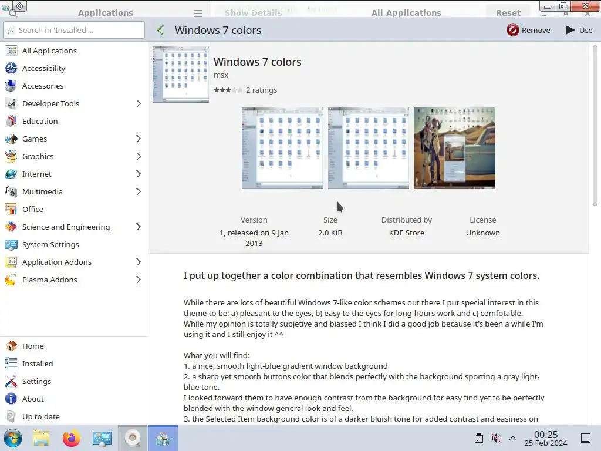Expand Plasma Addons chevron

[x=139, y=280]
